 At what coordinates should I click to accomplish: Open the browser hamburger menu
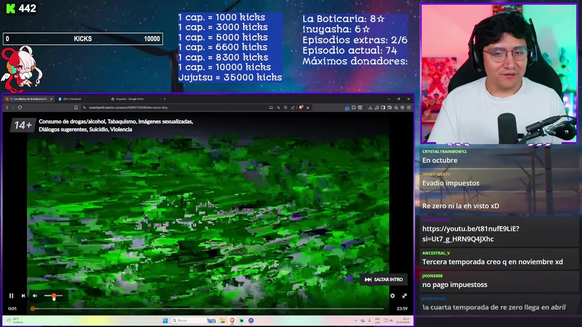coord(409,108)
